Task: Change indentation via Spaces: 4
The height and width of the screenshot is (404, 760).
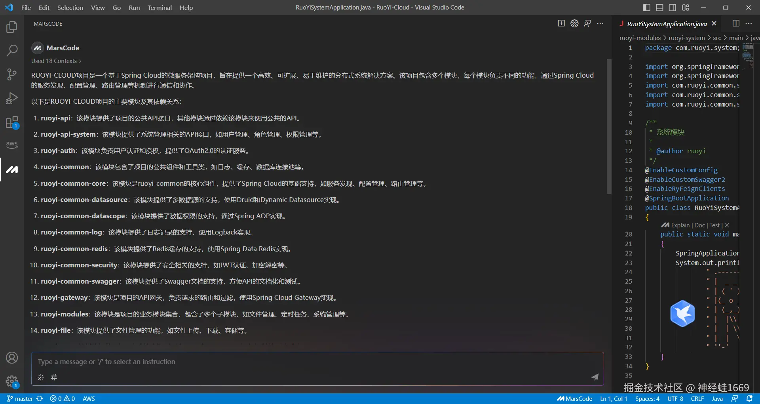Action: [x=647, y=398]
